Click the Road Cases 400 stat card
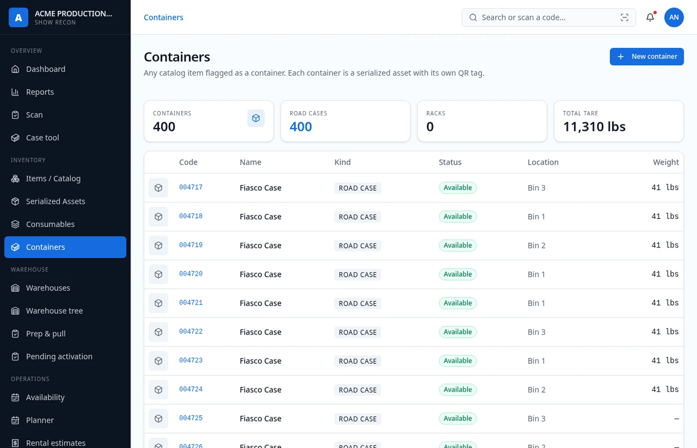This screenshot has width=697, height=448. tap(346, 121)
